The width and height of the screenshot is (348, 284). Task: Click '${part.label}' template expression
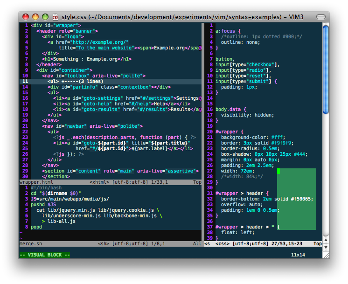point(149,148)
